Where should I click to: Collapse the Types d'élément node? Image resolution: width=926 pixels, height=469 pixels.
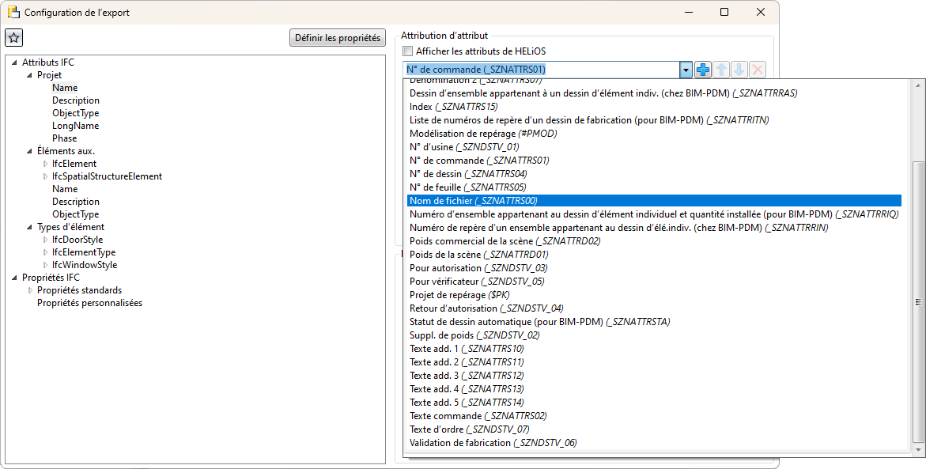(29, 227)
